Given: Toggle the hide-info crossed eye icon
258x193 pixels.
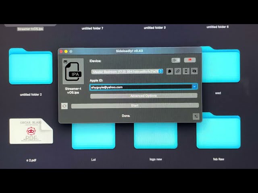Looking at the screenshot, I should (194, 71).
